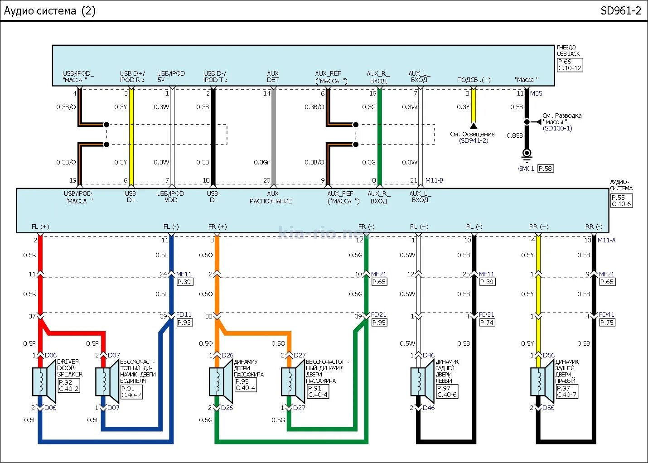Click the AUX РАСПОЗНАНИЕ pin label
Screen dimensions: 648x463
coord(271,198)
